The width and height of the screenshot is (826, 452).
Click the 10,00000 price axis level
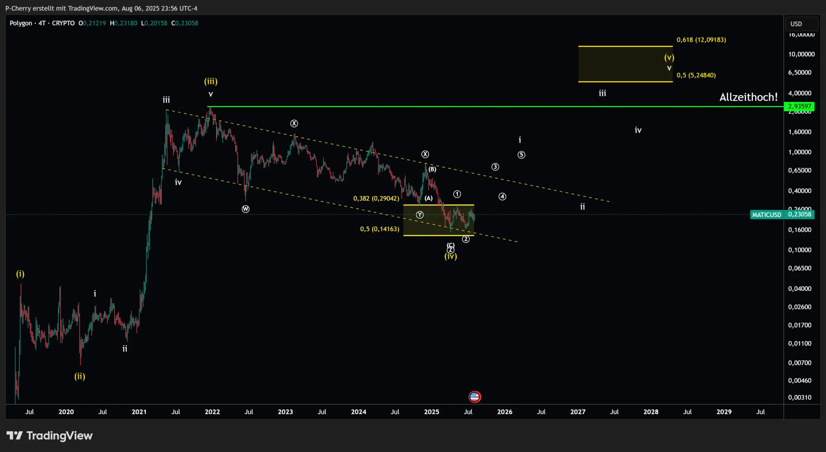point(802,54)
